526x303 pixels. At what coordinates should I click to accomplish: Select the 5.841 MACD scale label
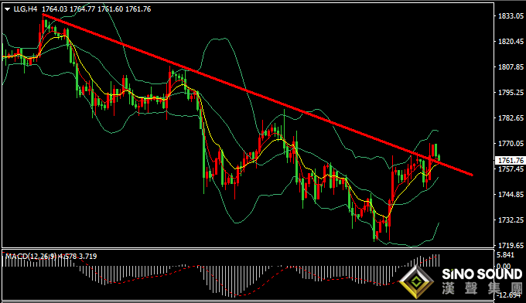tap(506, 255)
